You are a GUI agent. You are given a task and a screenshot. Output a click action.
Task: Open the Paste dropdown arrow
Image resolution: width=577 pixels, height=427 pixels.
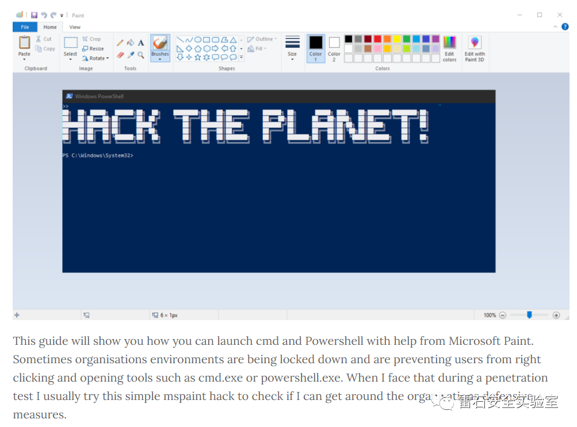[x=24, y=60]
